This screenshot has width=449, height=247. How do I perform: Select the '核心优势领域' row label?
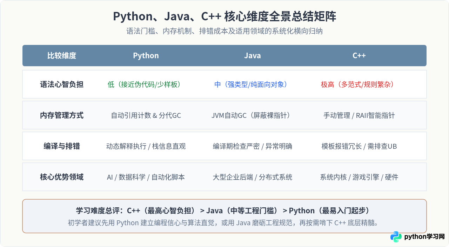(62, 177)
